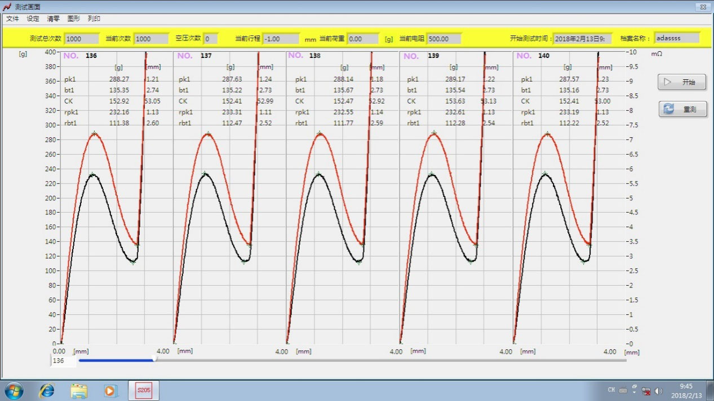The width and height of the screenshot is (714, 401).
Task: Click rpk1 value 233.31 in chart 137
Action: (232, 112)
